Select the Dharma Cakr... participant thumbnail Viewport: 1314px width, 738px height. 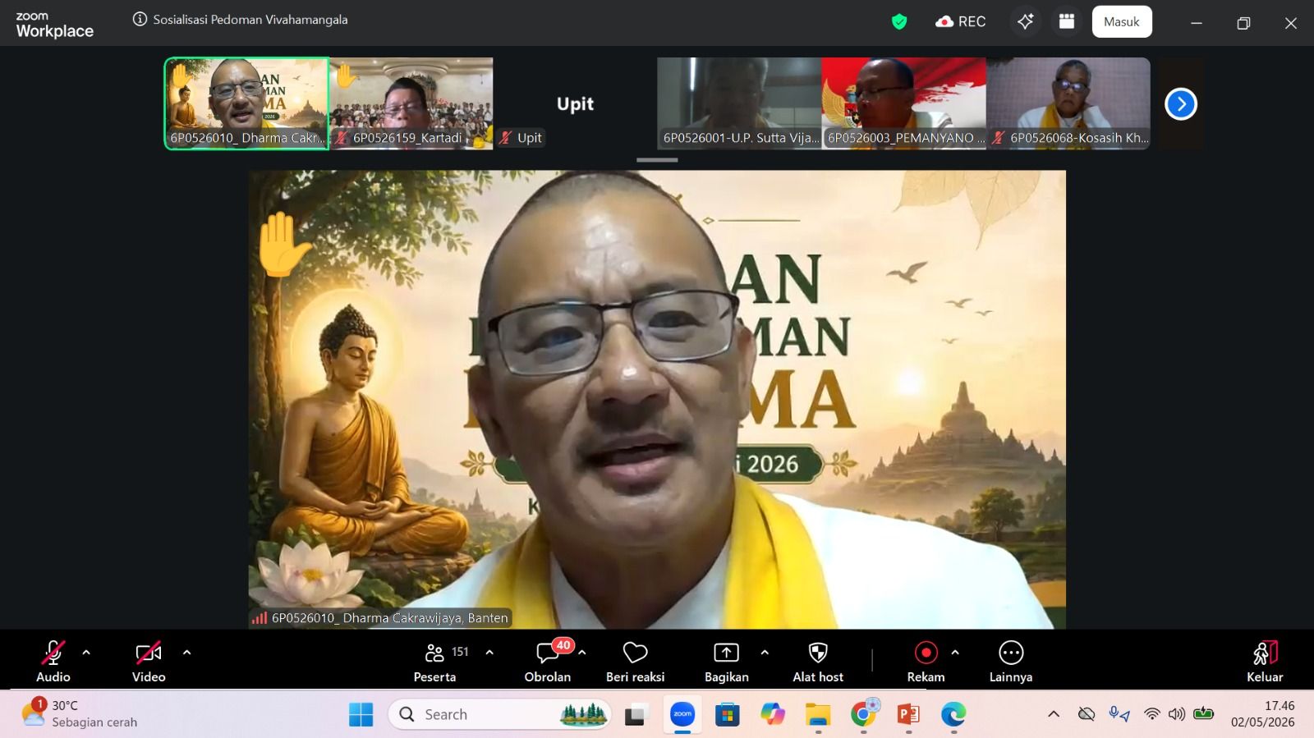(246, 103)
